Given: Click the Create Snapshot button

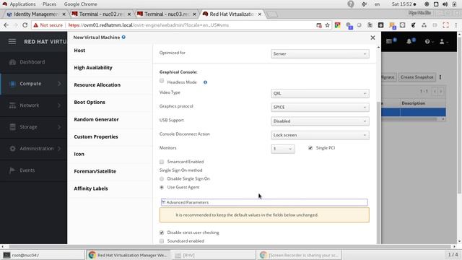Looking at the screenshot, I should 417,77.
